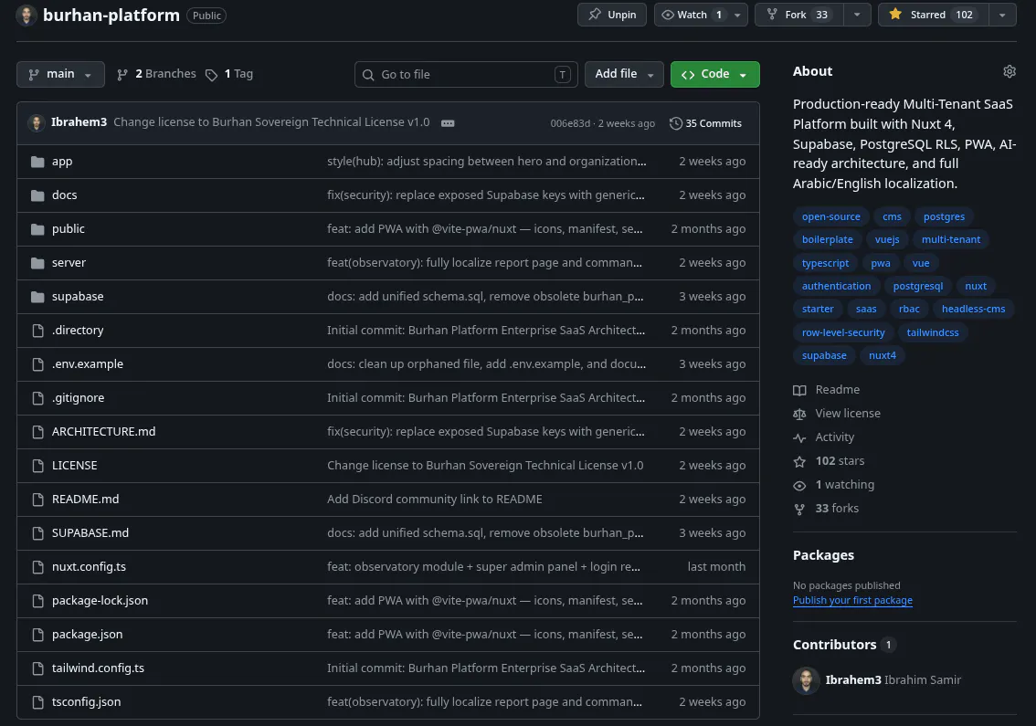
Task: Click the eye icon beside 1 watching
Action: (x=799, y=486)
